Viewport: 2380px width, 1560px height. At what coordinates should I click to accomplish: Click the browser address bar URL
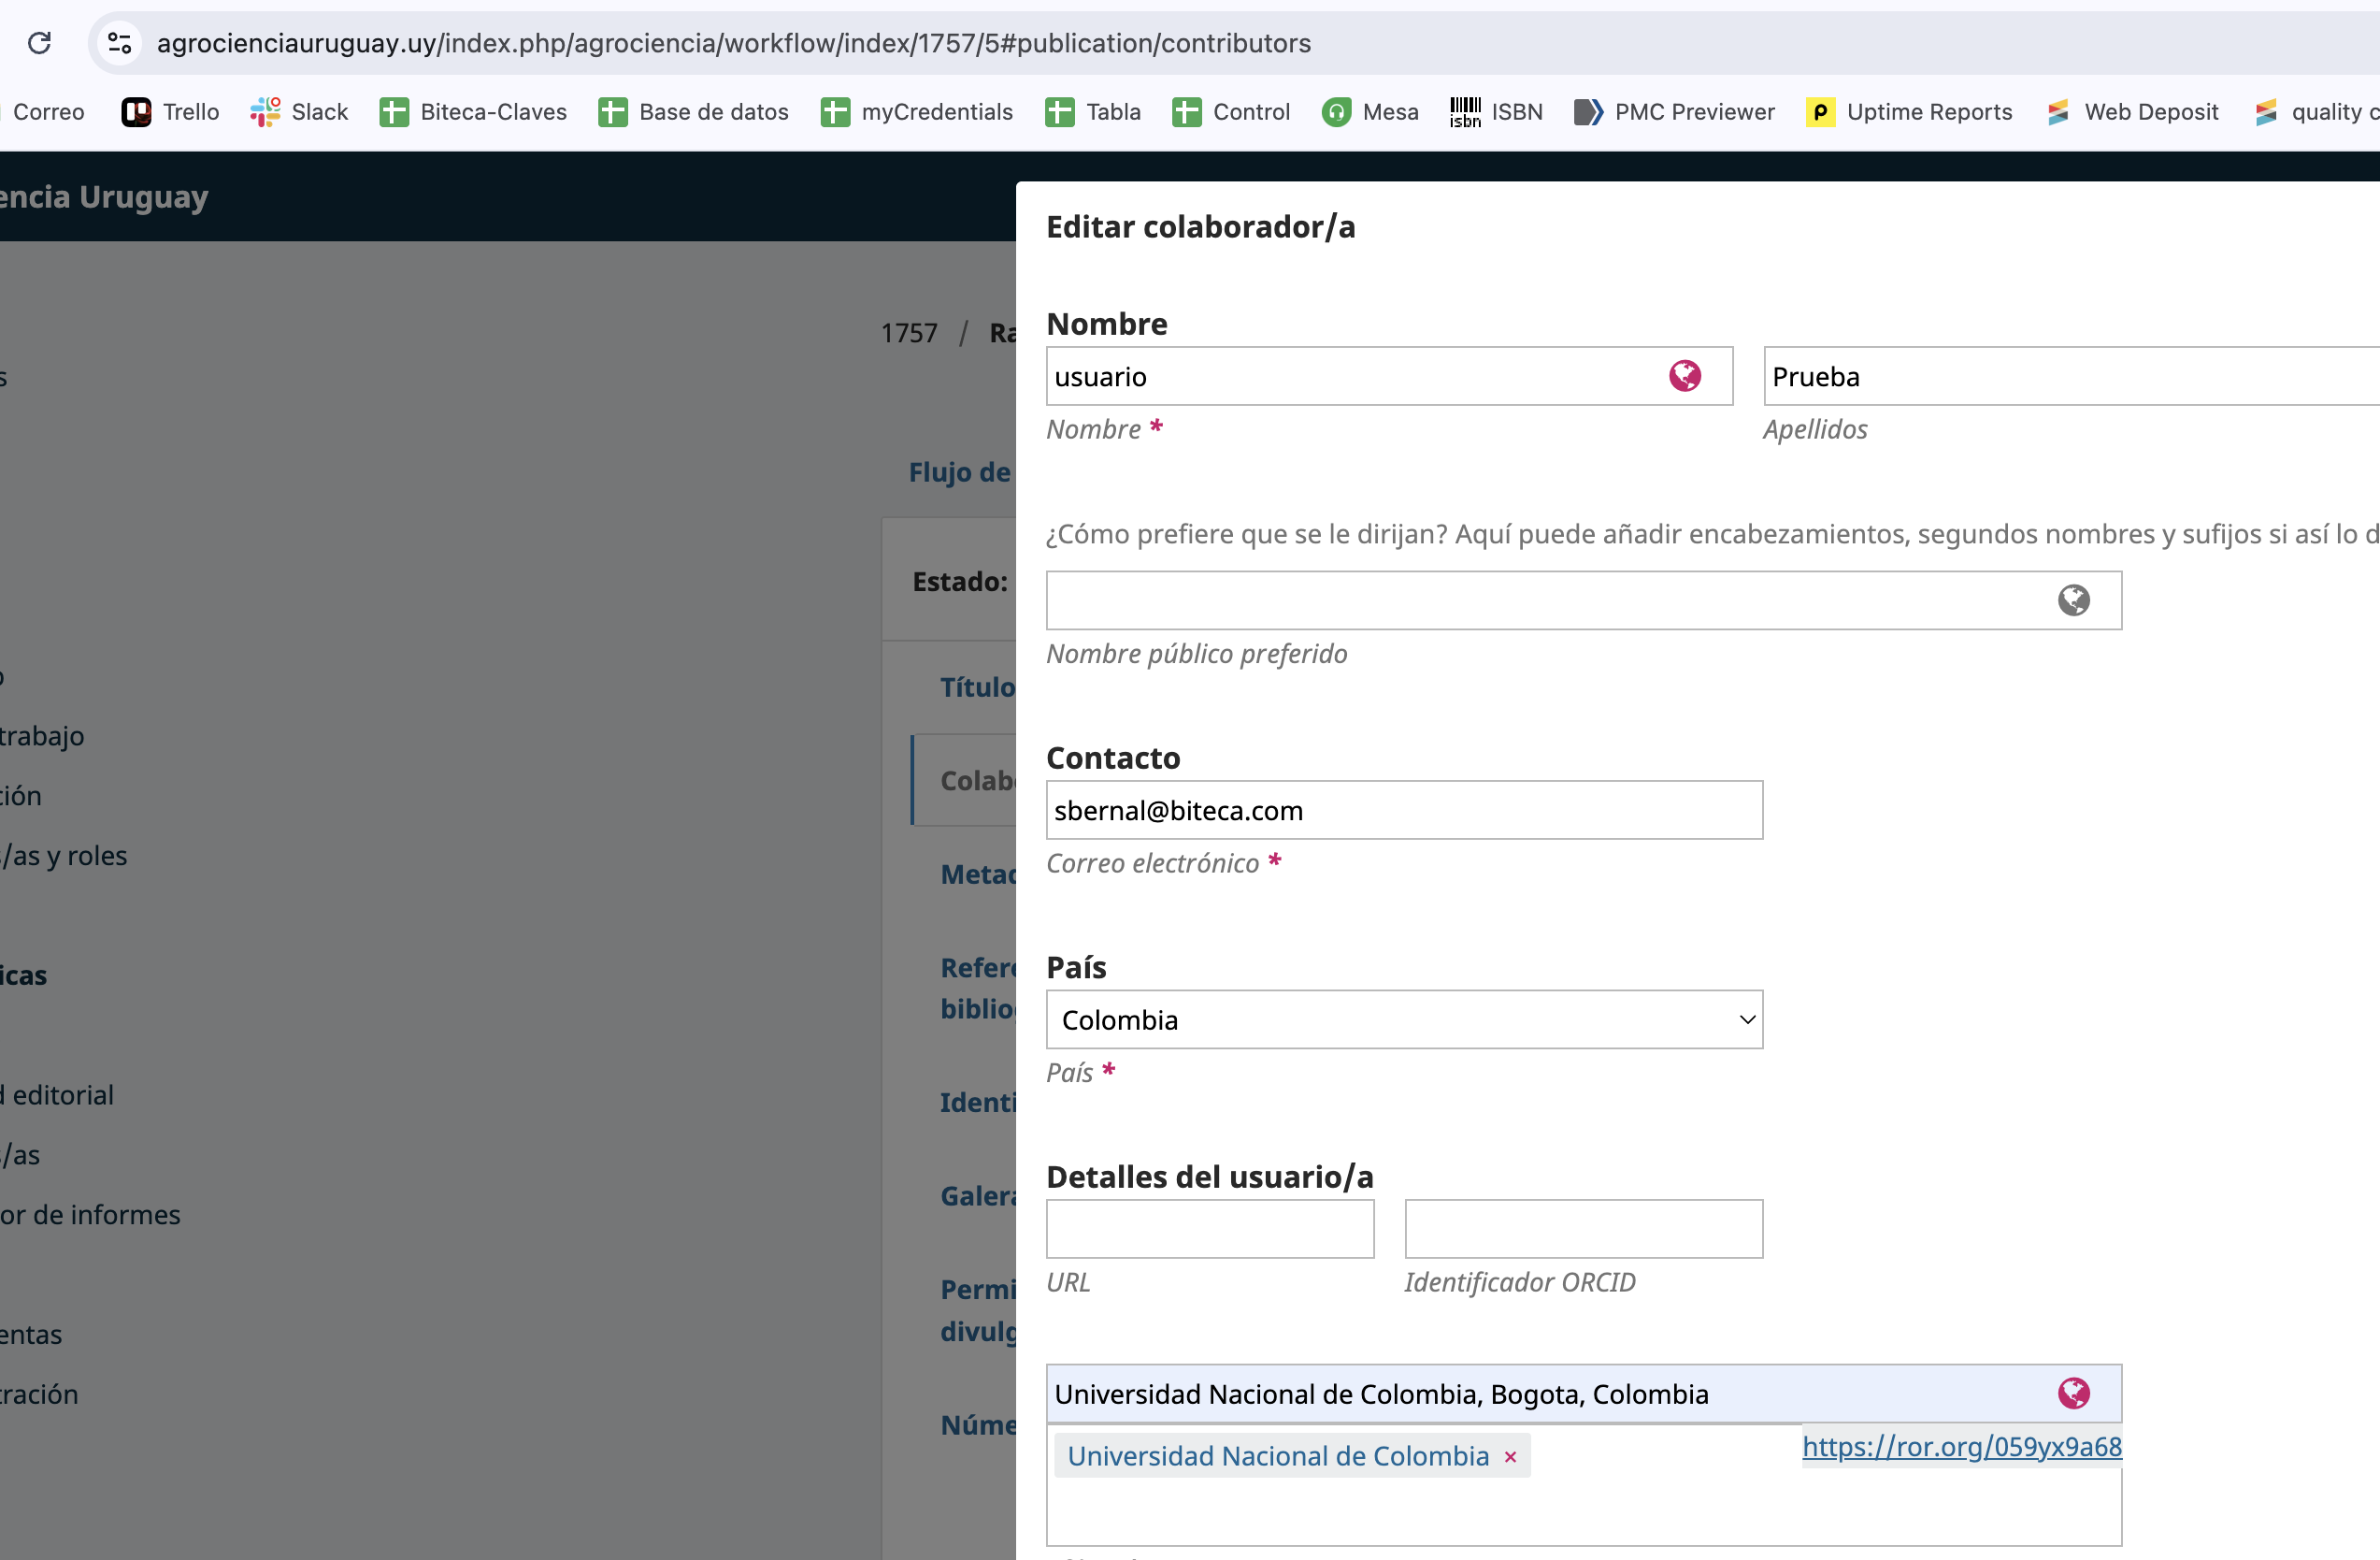[x=733, y=43]
